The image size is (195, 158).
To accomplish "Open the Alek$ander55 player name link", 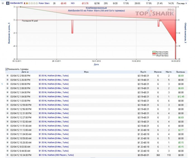I will (x=16, y=3).
